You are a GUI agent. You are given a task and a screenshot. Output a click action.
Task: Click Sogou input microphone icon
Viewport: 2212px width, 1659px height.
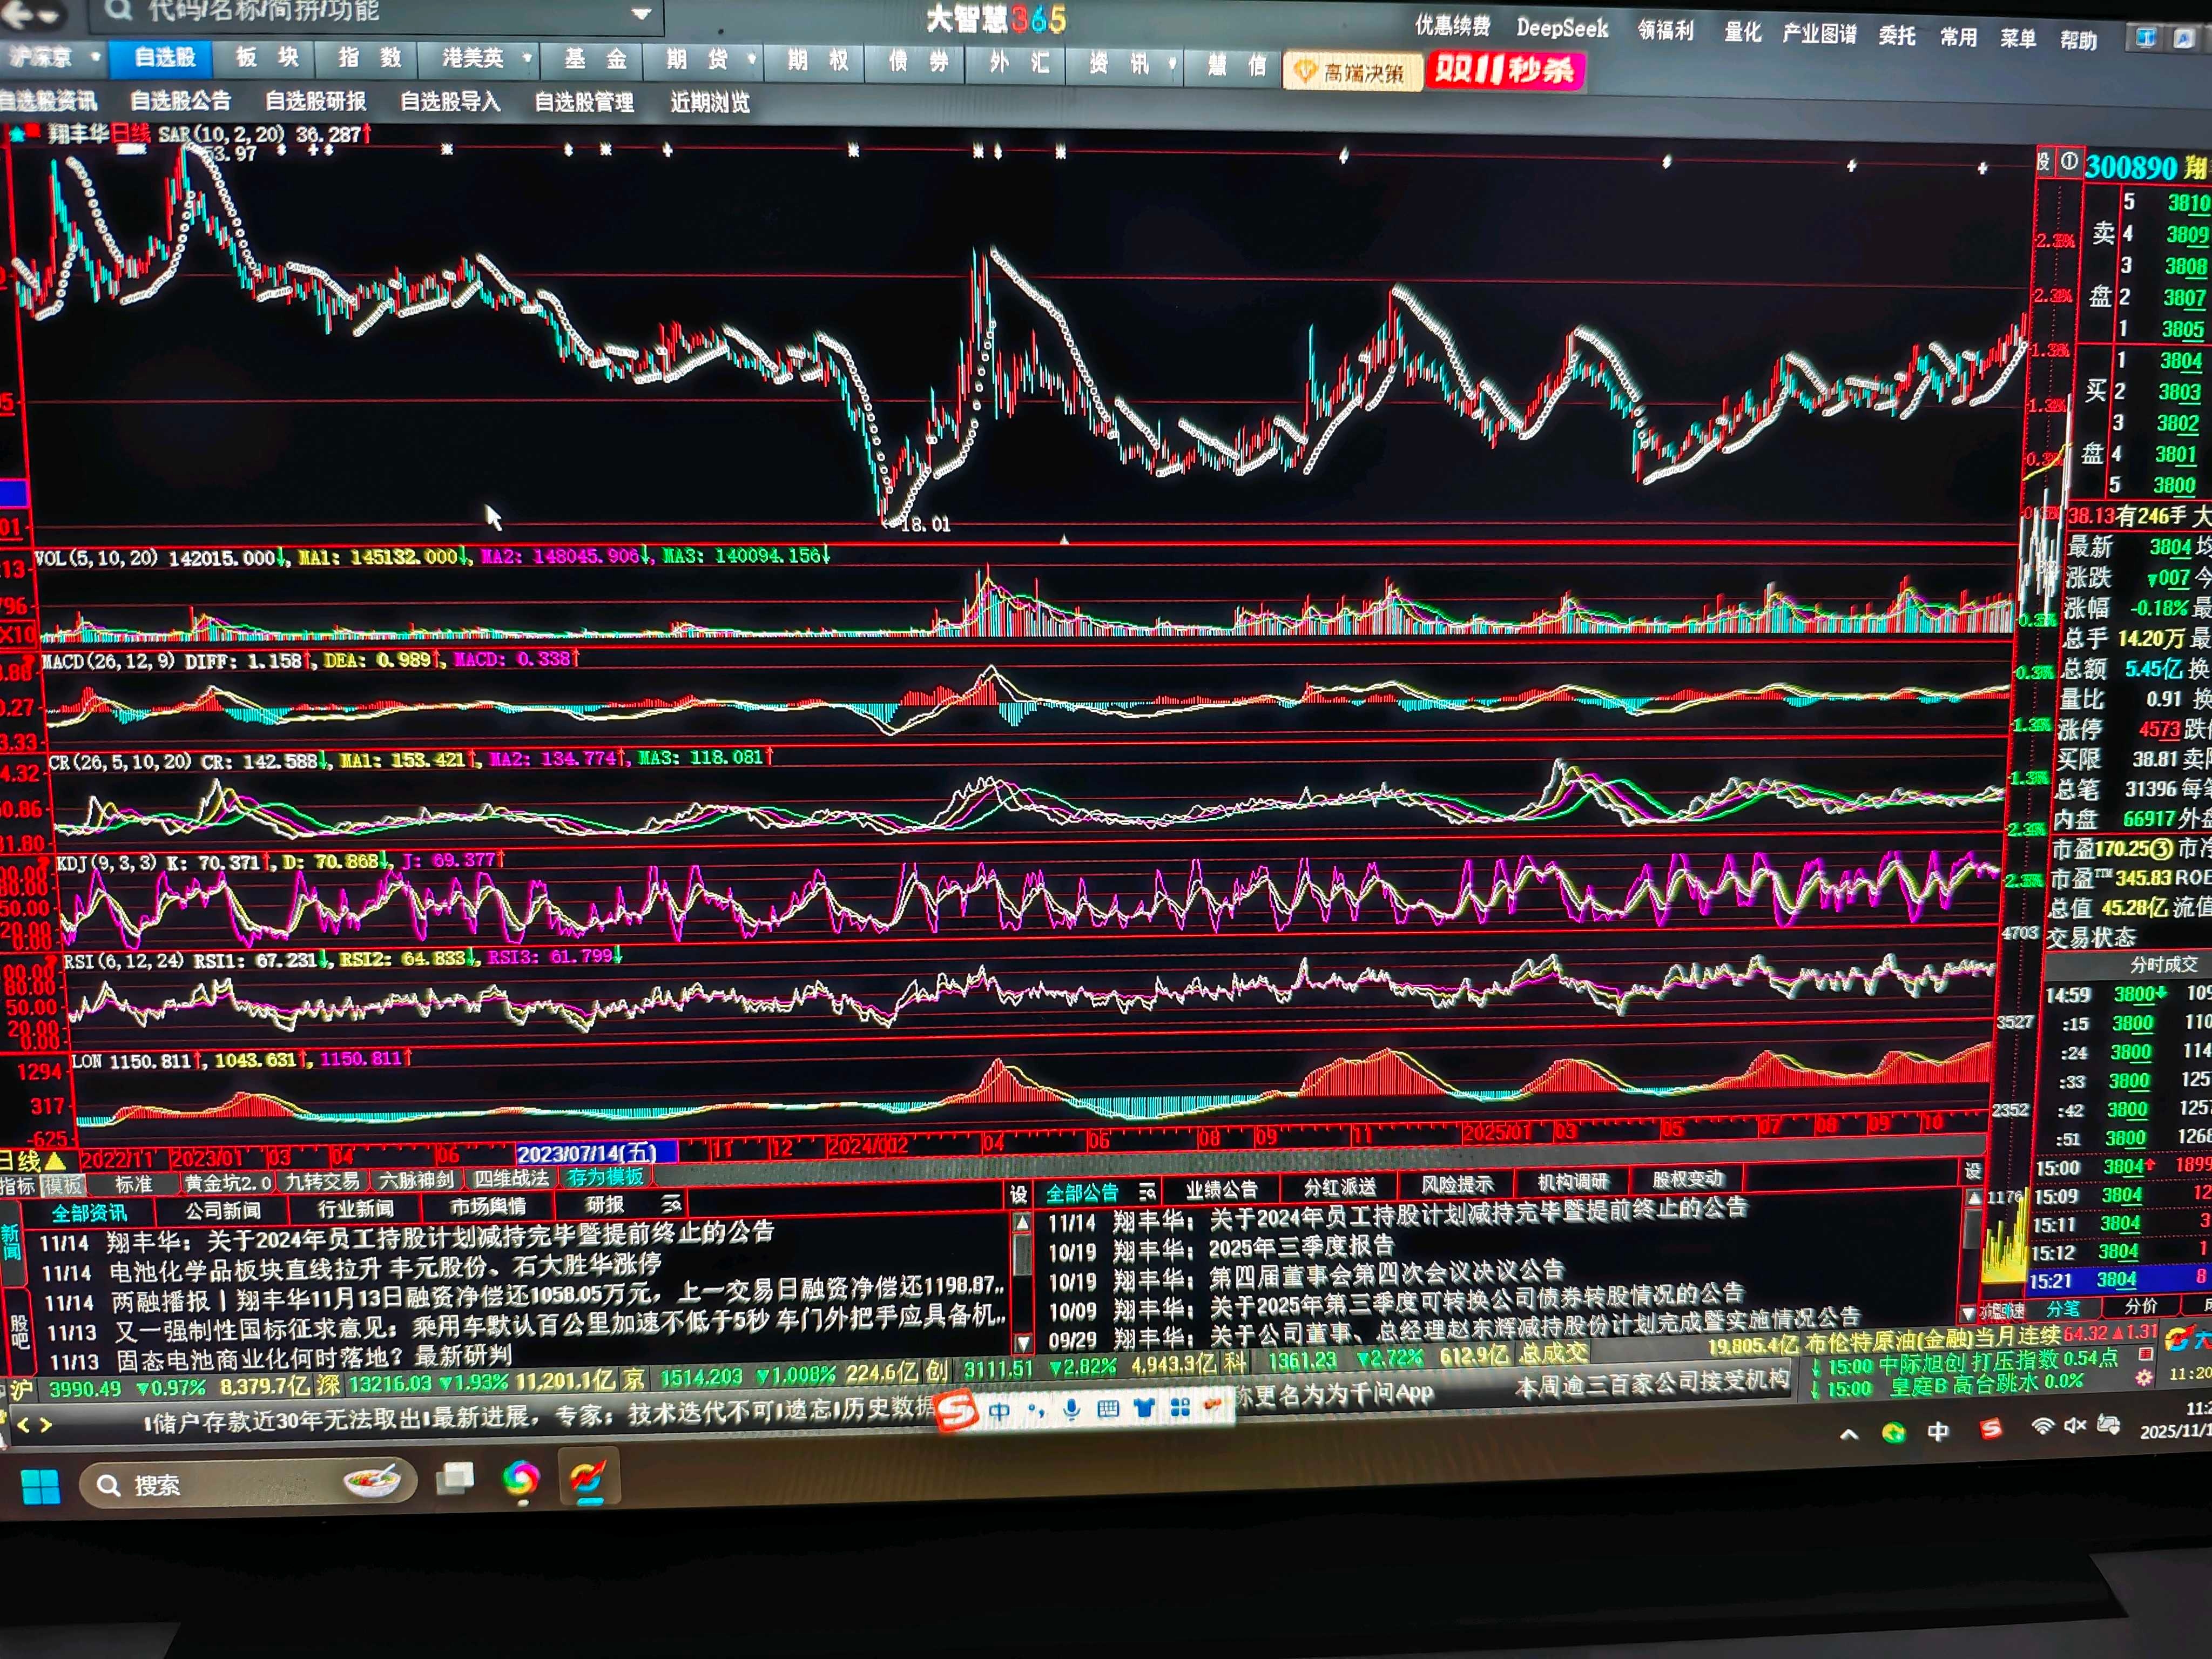tap(1071, 1409)
